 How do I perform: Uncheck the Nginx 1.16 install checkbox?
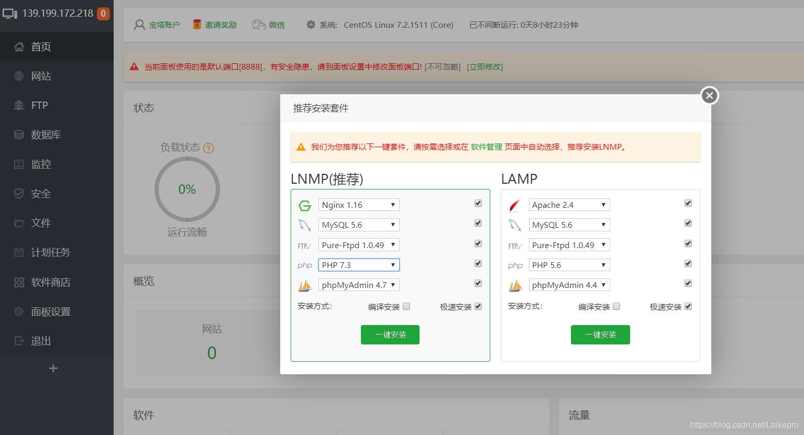click(477, 203)
